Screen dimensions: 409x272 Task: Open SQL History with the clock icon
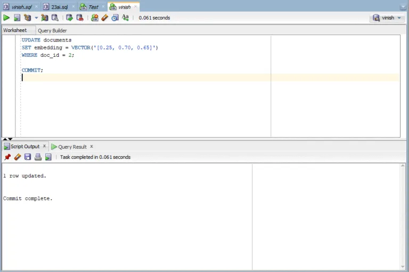click(x=115, y=18)
